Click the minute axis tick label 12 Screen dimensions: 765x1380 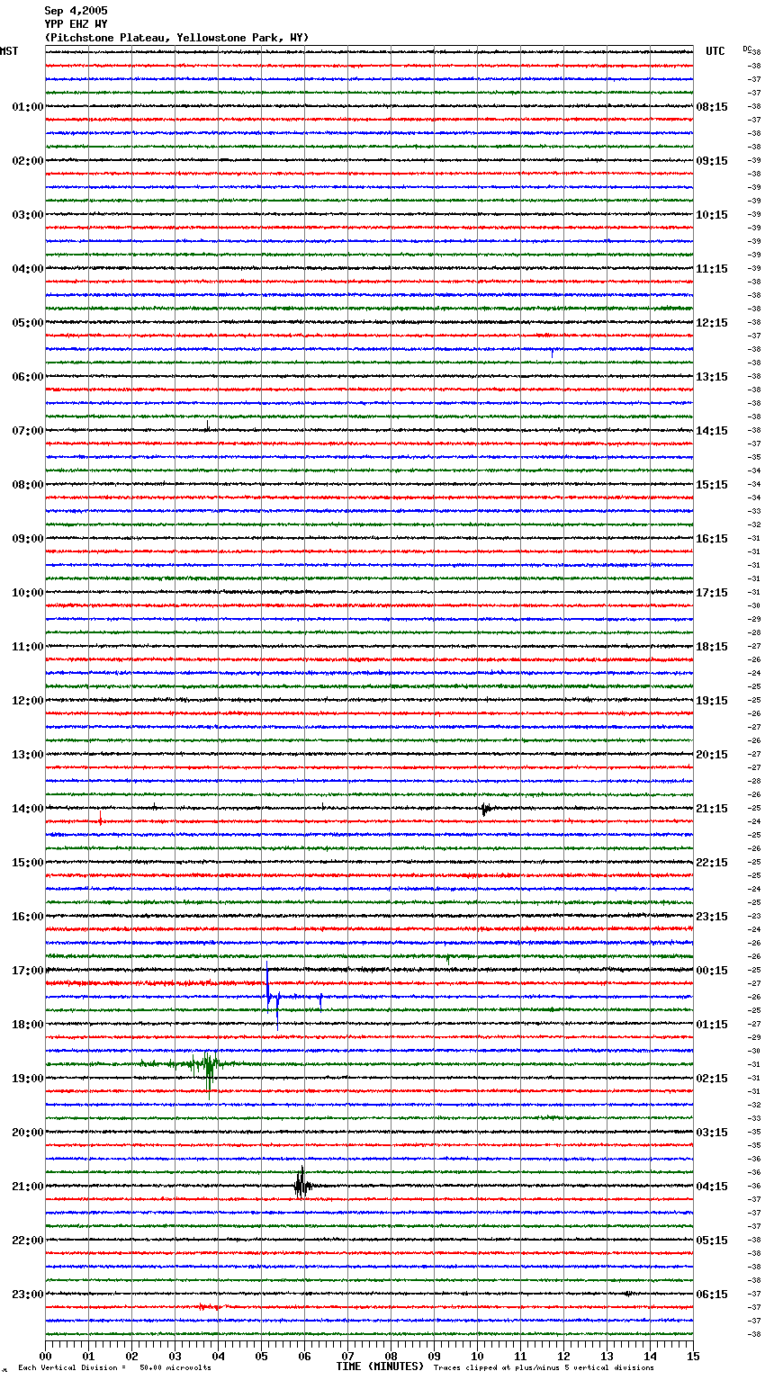pyautogui.click(x=563, y=1356)
